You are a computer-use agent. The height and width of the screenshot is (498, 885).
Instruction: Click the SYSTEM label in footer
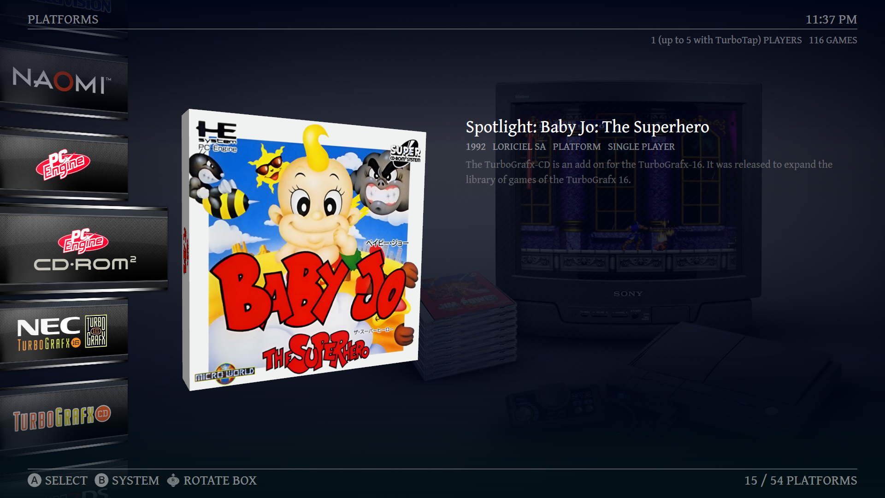click(x=136, y=480)
